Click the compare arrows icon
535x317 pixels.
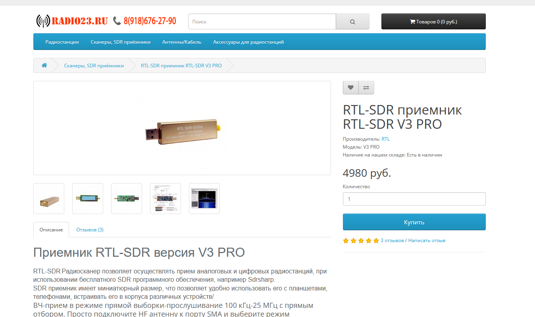click(366, 88)
